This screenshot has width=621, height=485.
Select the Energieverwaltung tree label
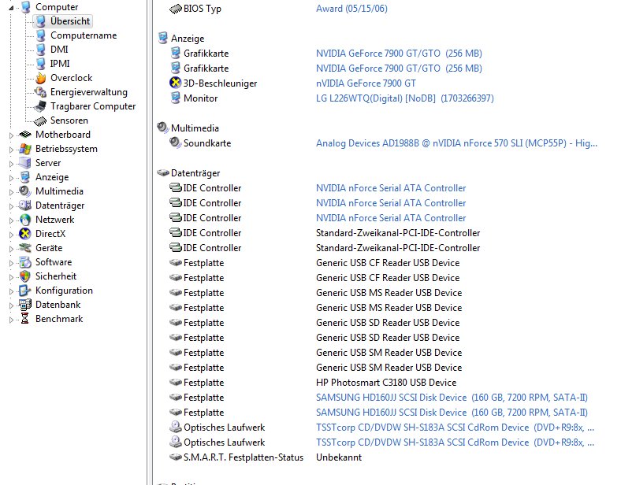pyautogui.click(x=89, y=92)
